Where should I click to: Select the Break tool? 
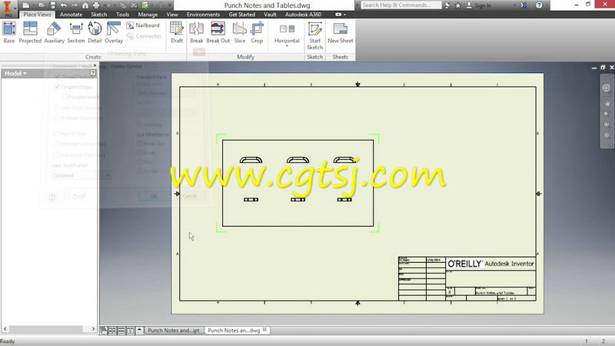click(197, 32)
